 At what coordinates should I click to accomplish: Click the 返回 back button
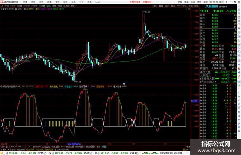(x=196, y=6)
